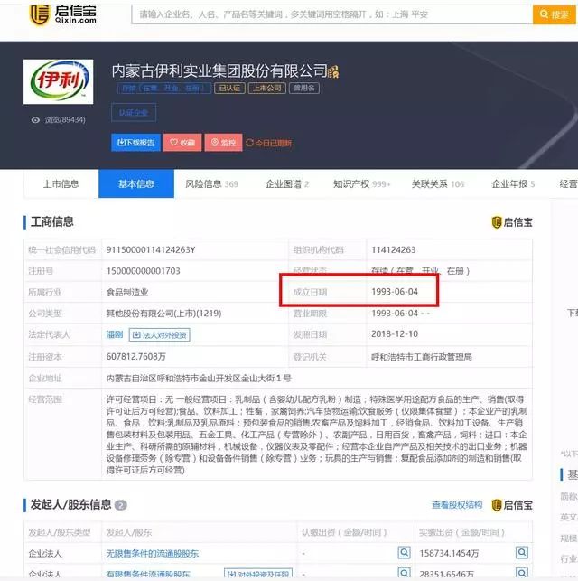Click the 下载报告 button

coord(135,143)
